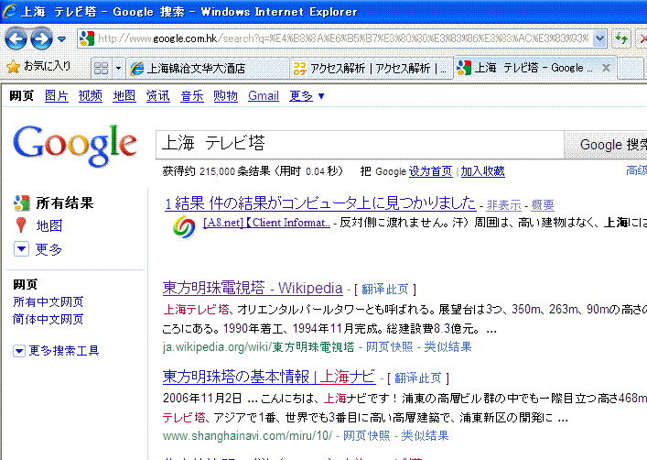
Task: Open 资讯 news link
Action: point(158,96)
